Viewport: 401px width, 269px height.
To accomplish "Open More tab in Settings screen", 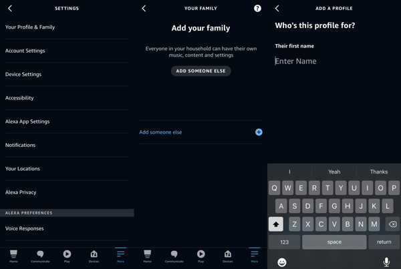I will [120, 256].
